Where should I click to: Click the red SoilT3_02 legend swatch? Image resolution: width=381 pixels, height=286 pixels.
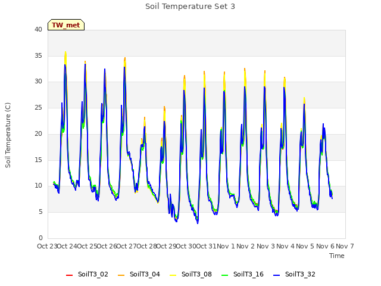[x=69, y=275]
